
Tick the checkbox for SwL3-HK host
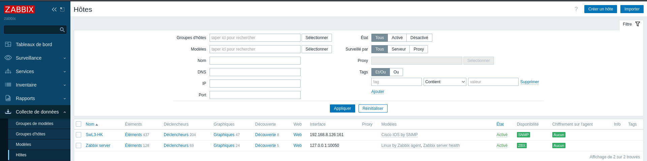point(79,135)
